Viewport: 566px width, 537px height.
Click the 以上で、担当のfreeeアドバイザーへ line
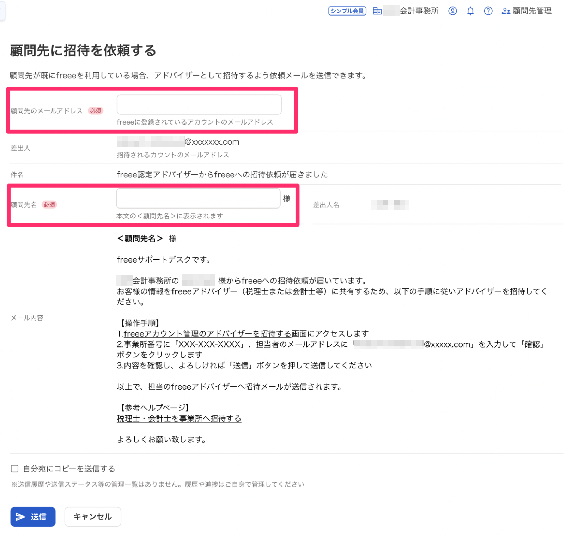click(x=230, y=387)
